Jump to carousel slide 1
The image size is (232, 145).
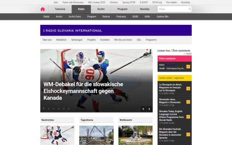(43, 109)
